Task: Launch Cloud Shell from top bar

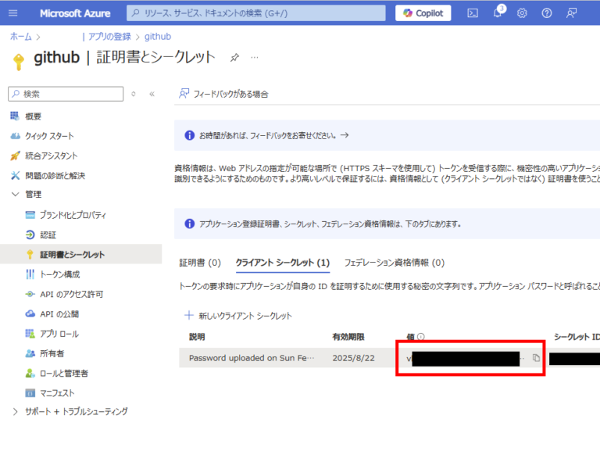Action: 473,13
